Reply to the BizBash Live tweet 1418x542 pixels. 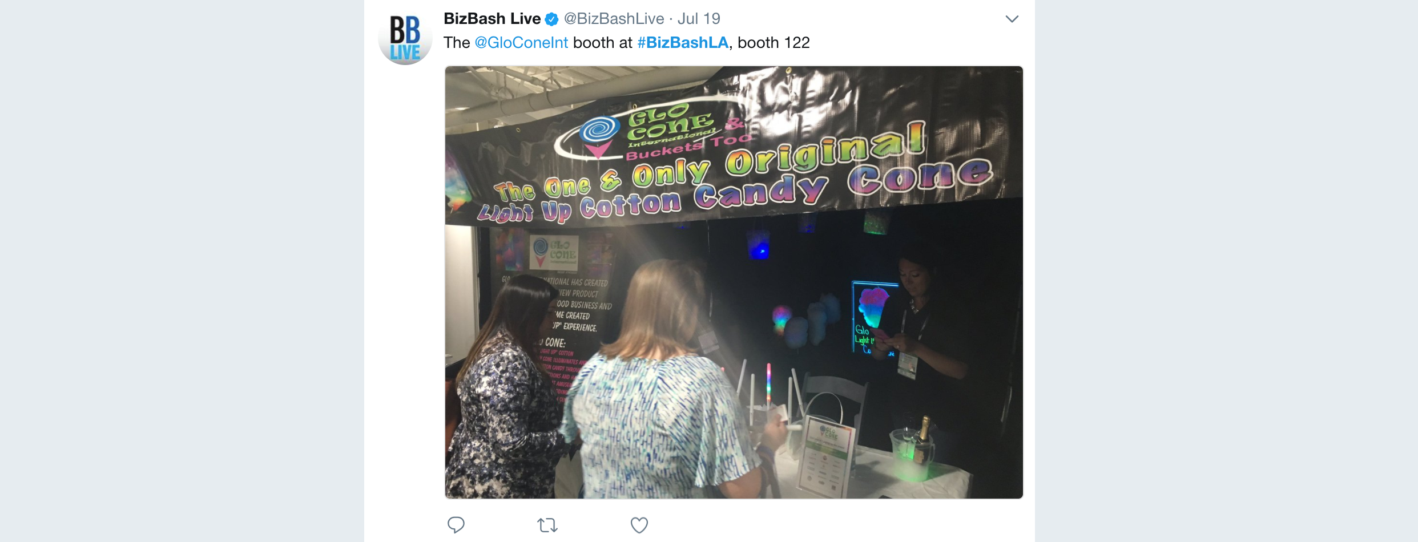click(x=456, y=525)
